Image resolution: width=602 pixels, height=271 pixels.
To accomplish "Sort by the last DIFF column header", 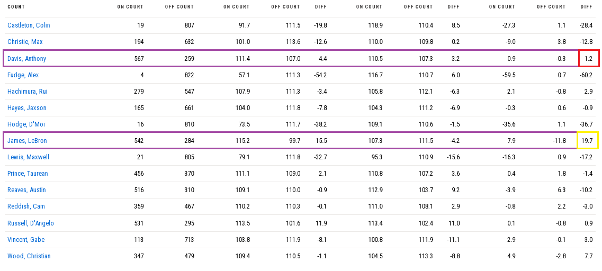I will click(x=587, y=7).
